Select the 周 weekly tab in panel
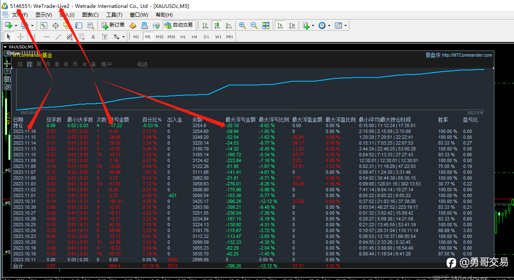This screenshot has width=514, height=280. coord(39,64)
